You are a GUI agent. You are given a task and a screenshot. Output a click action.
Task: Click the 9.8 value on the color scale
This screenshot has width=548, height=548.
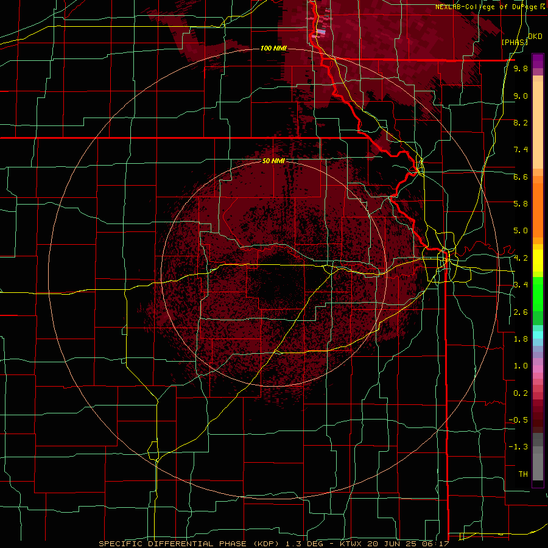pyautogui.click(x=521, y=69)
